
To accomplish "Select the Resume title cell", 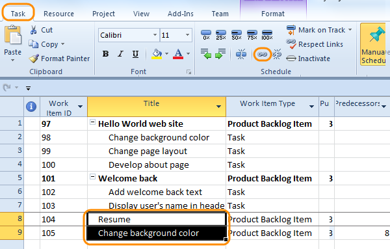I will click(157, 219).
